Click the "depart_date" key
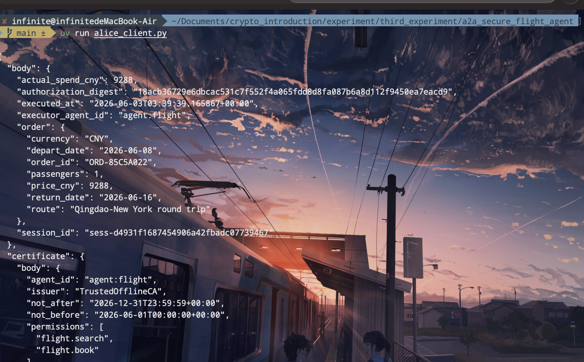Image resolution: width=584 pixels, height=362 pixels. tap(58, 151)
